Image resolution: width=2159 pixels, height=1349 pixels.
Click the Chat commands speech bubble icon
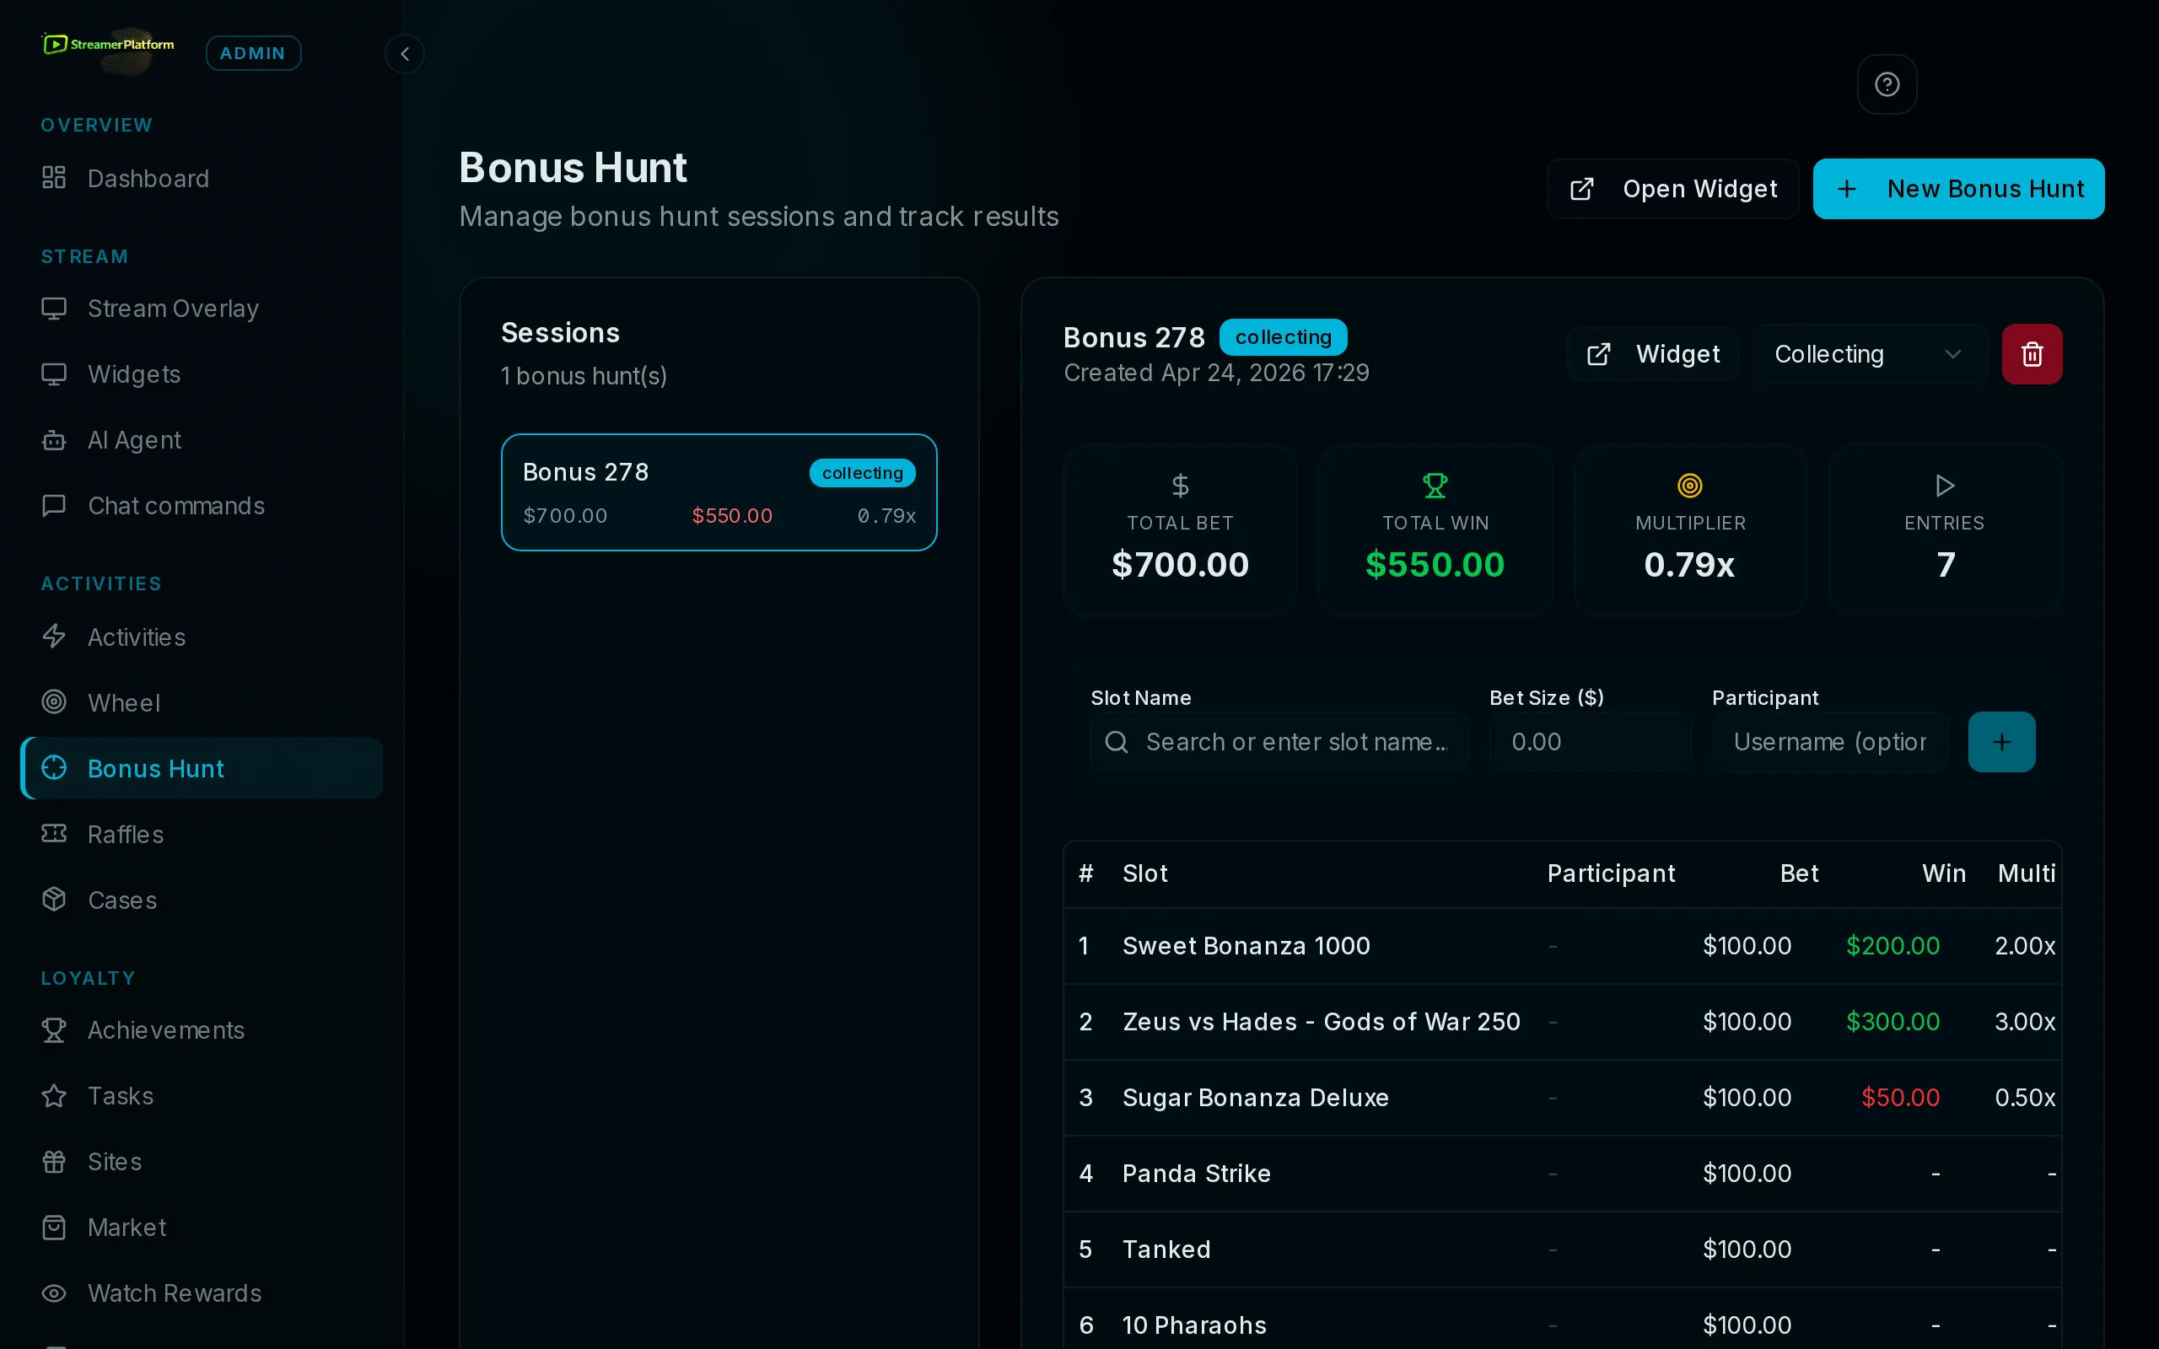(55, 506)
